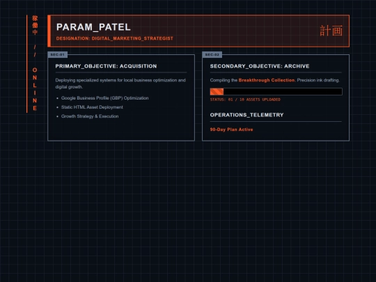Click the Growth Strategy & Execution item
This screenshot has width=376, height=282.
90,116
